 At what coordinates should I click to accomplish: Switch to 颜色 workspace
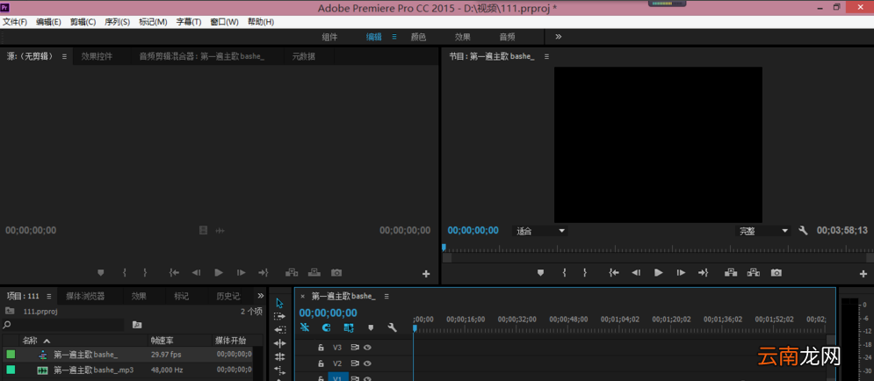coord(419,37)
